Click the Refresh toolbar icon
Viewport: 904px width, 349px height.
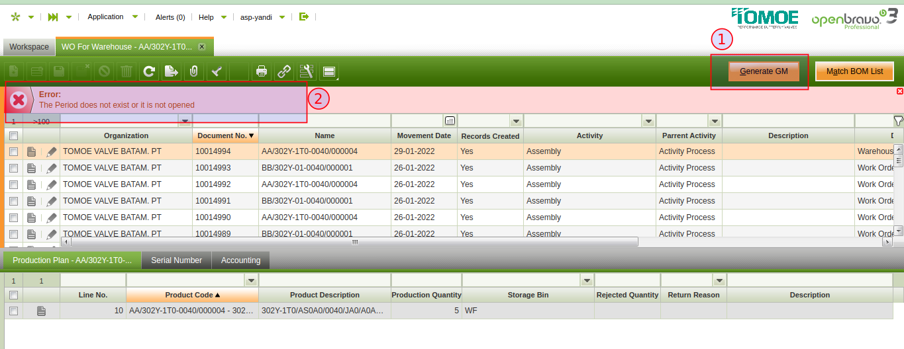pos(149,71)
